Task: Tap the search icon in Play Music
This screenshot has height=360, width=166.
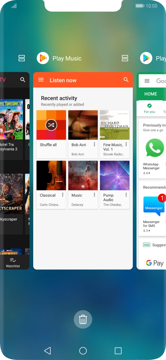Action: (x=126, y=80)
